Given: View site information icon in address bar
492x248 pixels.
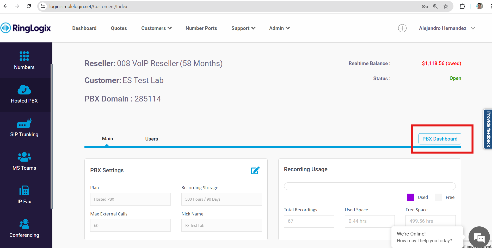Looking at the screenshot, I should [43, 6].
